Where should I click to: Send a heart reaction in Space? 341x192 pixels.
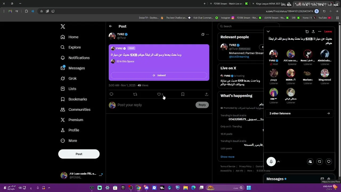320,161
